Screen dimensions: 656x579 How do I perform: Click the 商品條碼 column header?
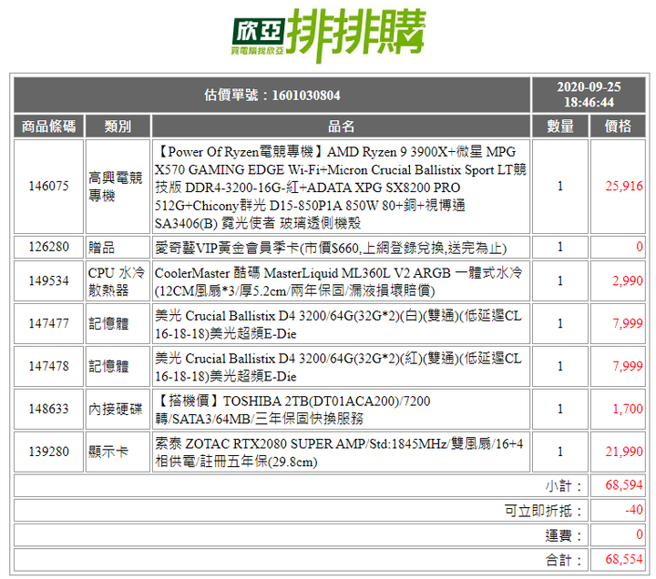(x=48, y=127)
